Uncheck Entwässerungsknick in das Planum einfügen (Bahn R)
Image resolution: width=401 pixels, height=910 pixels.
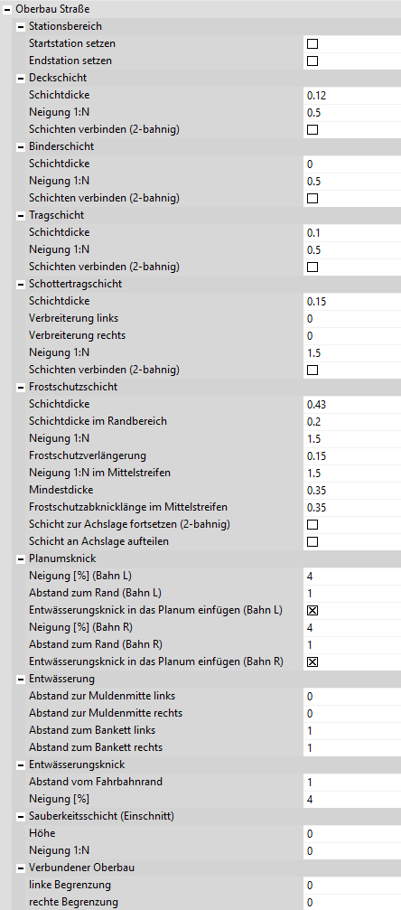coord(312,661)
